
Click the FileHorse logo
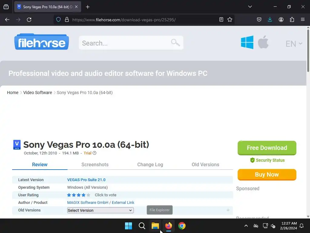41,42
